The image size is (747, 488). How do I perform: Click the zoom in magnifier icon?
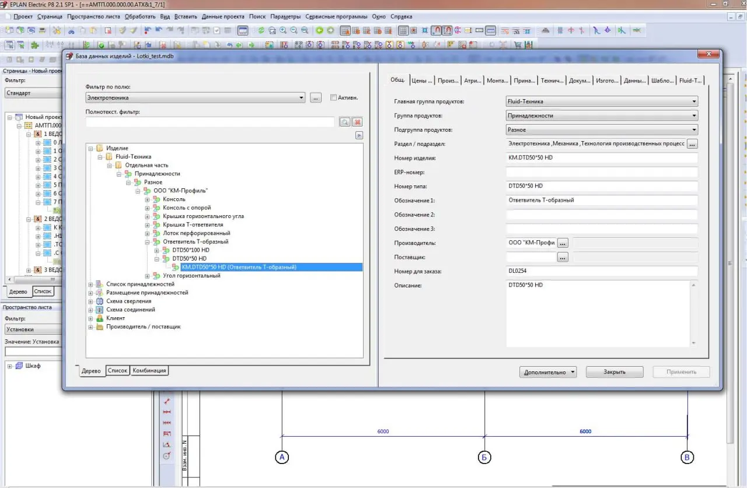(283, 30)
